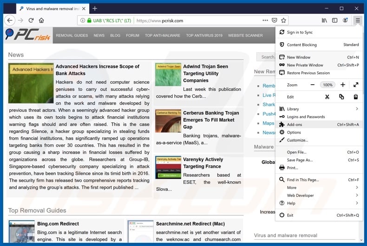Expand the Library submenu
This screenshot has height=246, width=367.
319,109
